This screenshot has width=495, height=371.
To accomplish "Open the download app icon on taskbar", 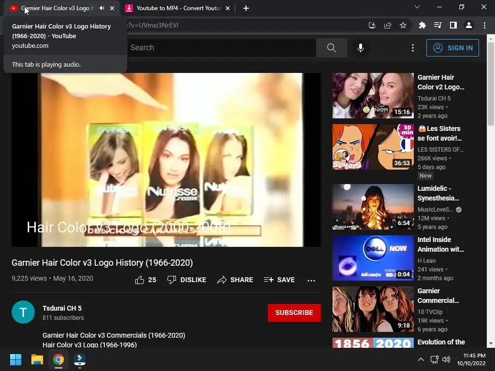I will coord(80,359).
